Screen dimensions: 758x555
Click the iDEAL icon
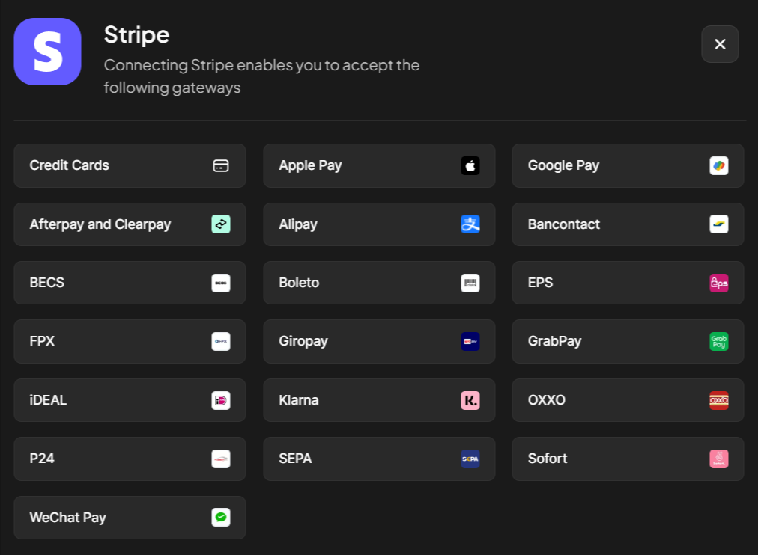click(220, 399)
